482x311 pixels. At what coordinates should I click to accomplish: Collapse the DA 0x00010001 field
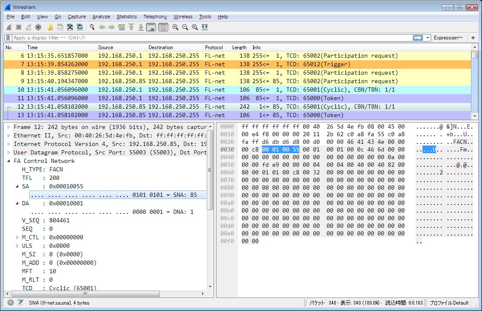[x=17, y=204]
